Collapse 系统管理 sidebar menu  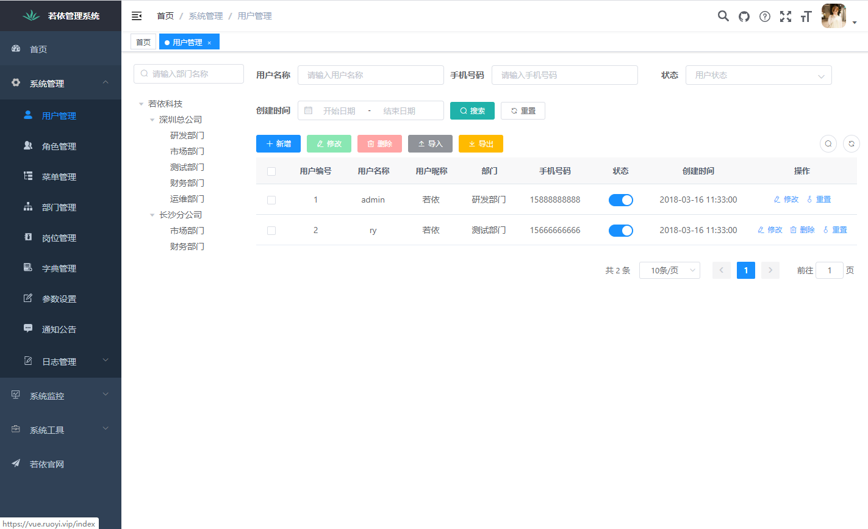pyautogui.click(x=60, y=83)
